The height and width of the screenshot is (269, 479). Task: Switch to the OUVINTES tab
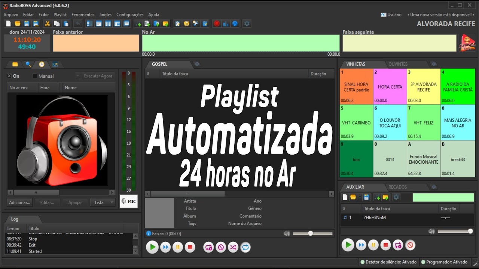[398, 64]
